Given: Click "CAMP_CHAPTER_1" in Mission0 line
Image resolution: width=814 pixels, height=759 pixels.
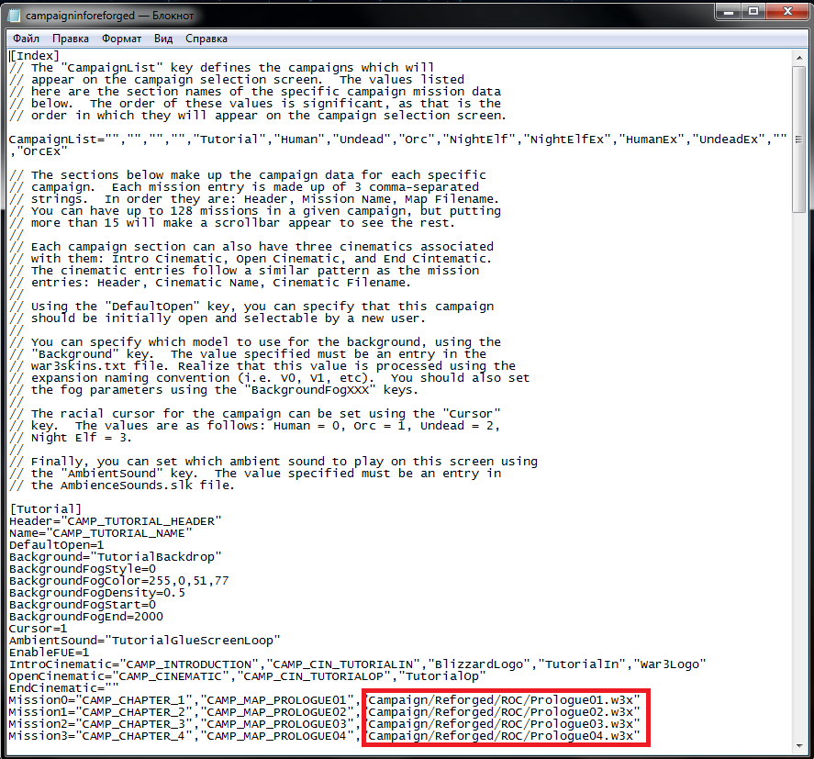Looking at the screenshot, I should pyautogui.click(x=134, y=700).
